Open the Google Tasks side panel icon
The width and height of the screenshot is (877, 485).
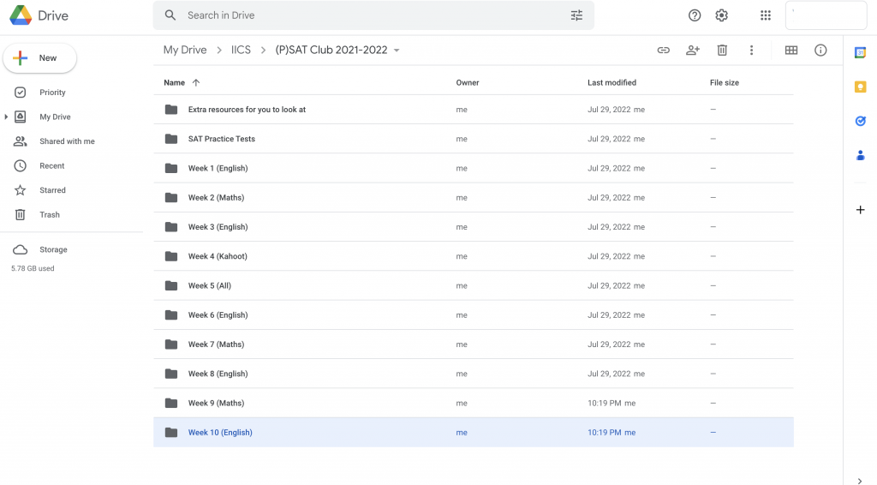(860, 121)
